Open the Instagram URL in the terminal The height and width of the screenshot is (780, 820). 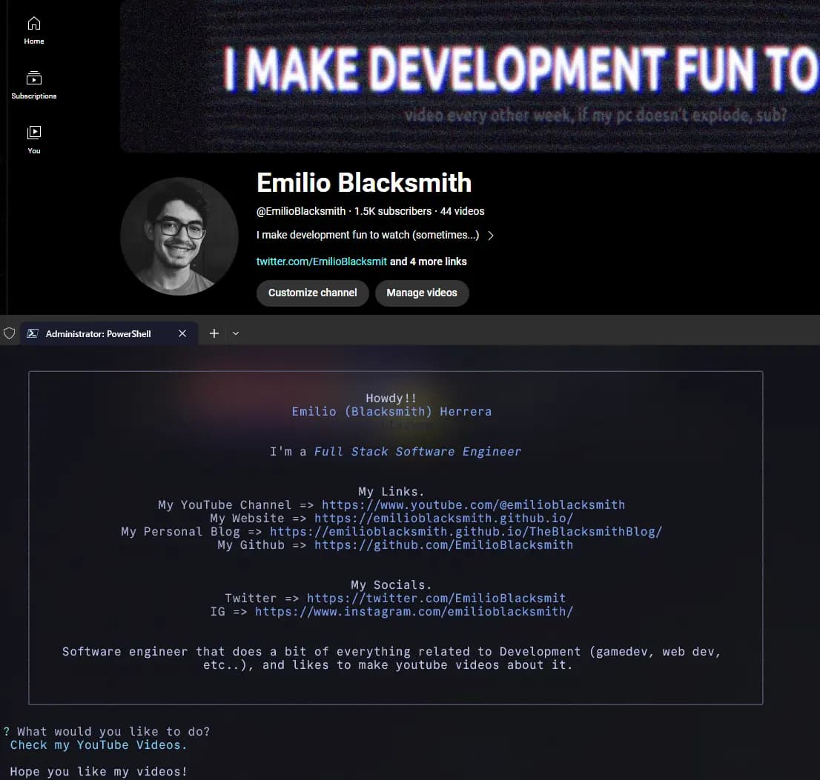tap(414, 612)
